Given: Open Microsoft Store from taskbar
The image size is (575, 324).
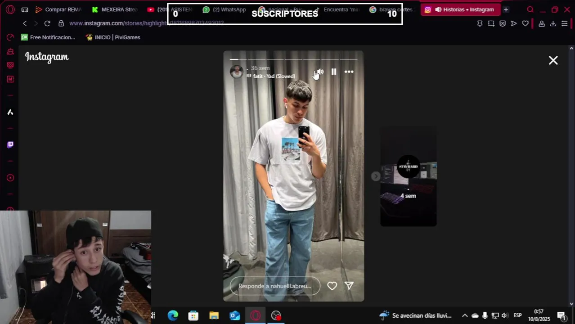Looking at the screenshot, I should pos(193,315).
